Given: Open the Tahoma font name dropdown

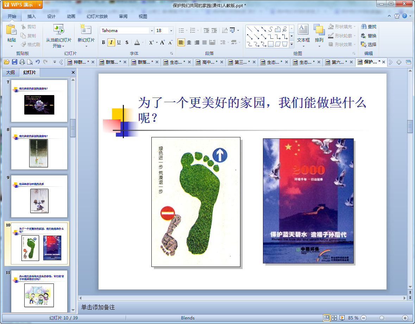Looking at the screenshot, I should coord(152,31).
